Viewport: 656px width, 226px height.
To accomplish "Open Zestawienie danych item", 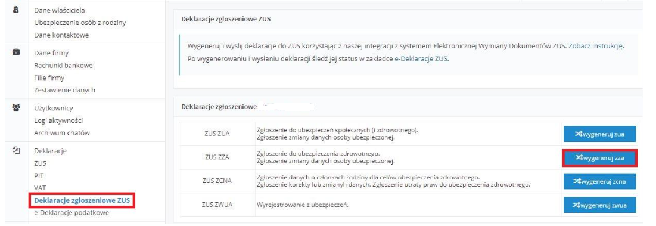I will coord(64,90).
